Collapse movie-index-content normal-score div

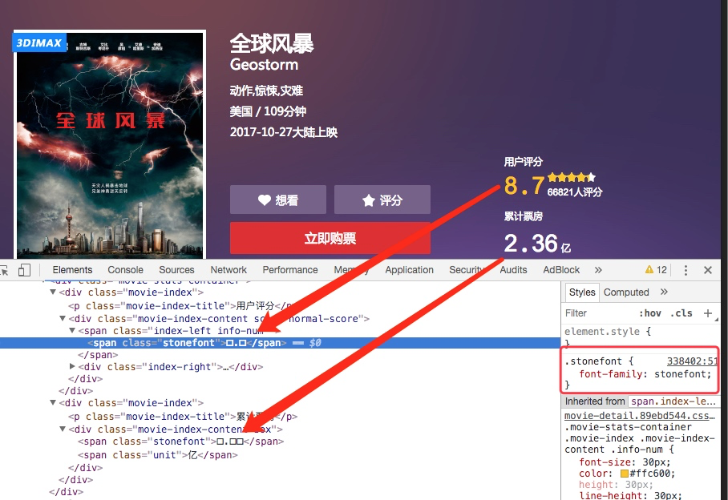tap(63, 319)
